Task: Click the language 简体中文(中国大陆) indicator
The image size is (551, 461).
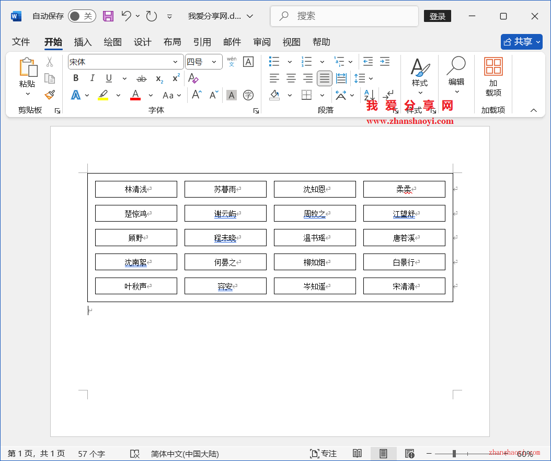Action: tap(185, 454)
